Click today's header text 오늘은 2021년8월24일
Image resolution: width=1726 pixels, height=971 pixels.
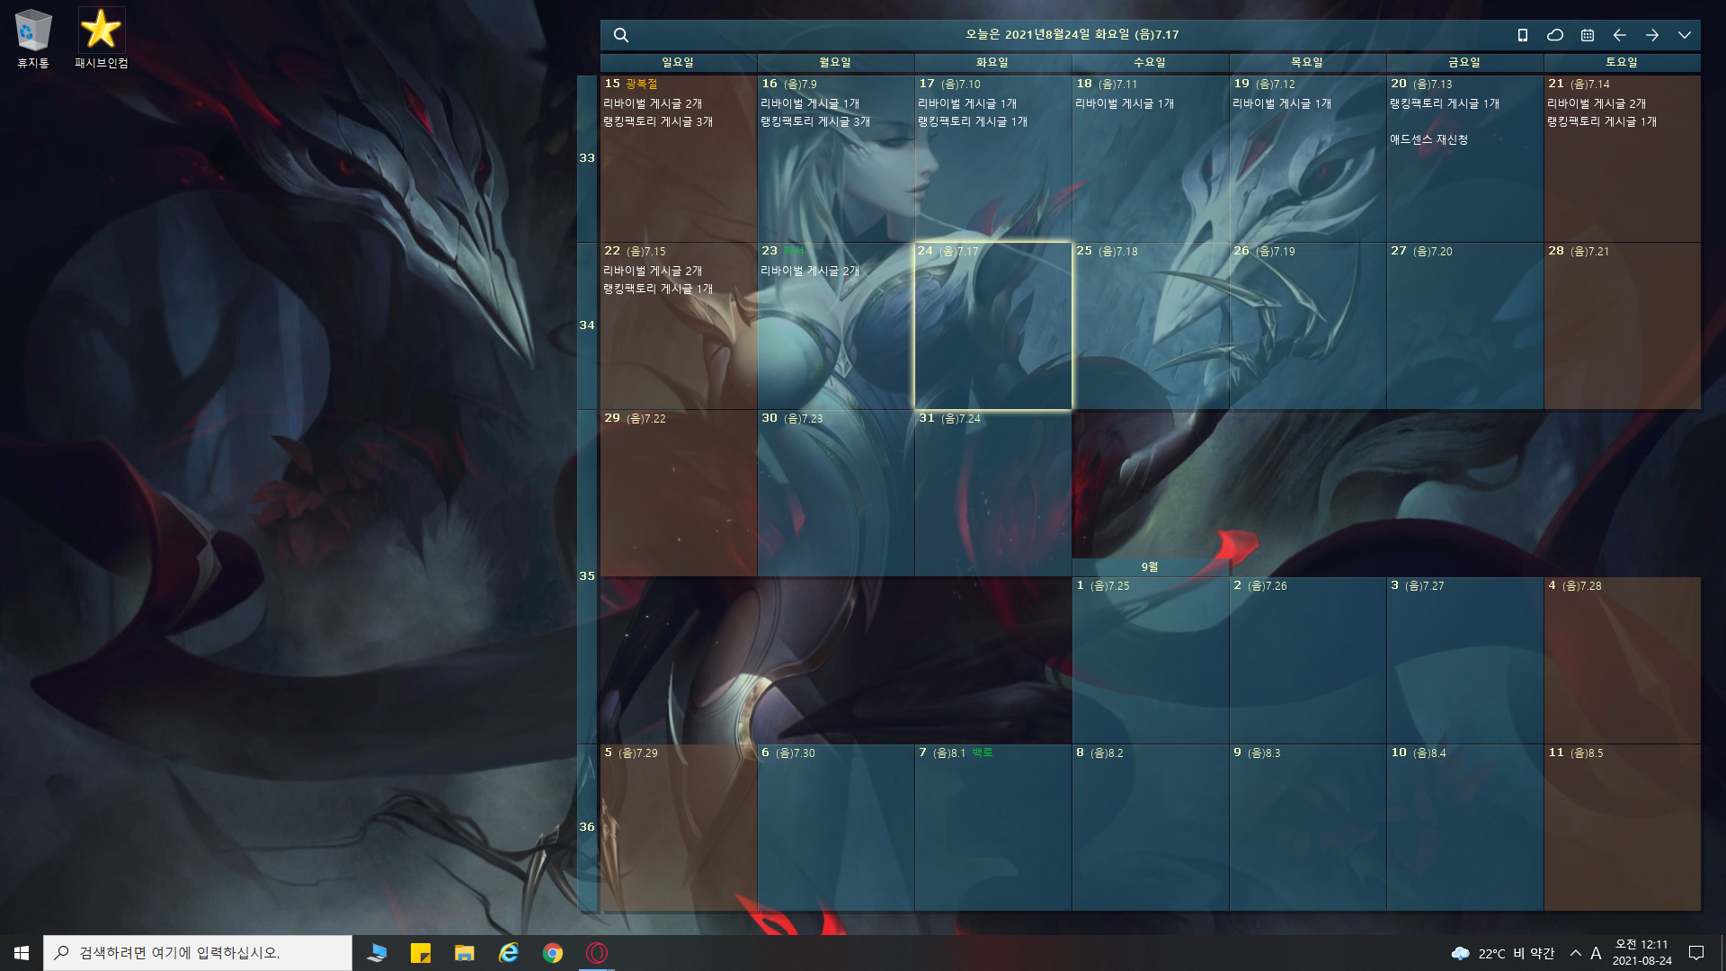[x=1072, y=34]
